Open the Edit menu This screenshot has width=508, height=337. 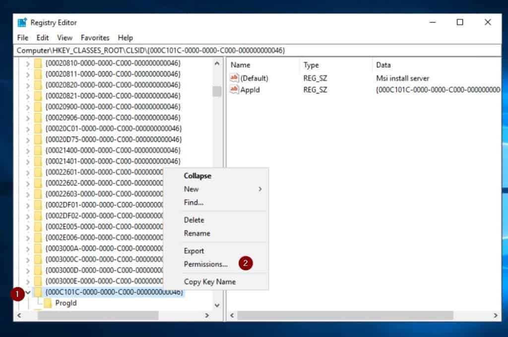point(43,38)
